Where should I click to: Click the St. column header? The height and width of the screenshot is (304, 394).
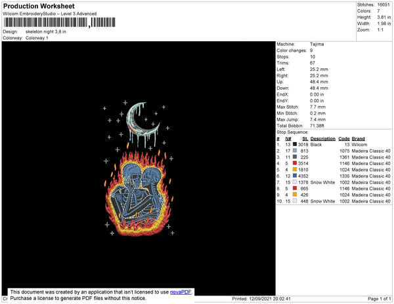click(x=305, y=139)
